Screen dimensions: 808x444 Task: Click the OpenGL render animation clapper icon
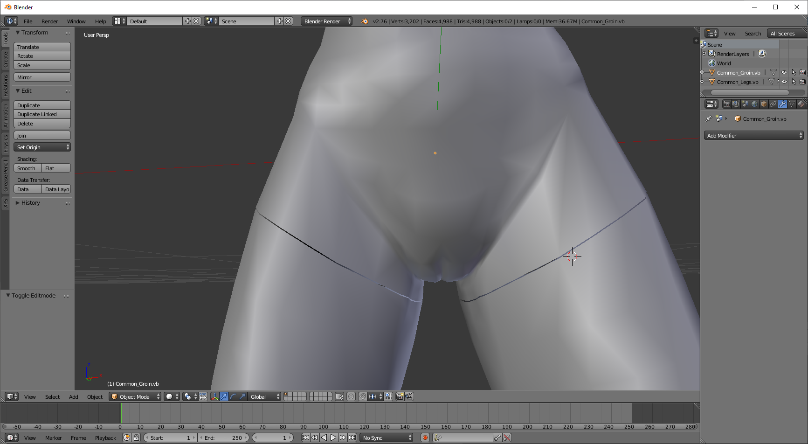tap(409, 396)
